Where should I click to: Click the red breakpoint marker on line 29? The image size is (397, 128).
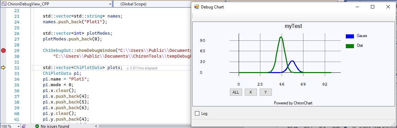[x=3, y=51]
